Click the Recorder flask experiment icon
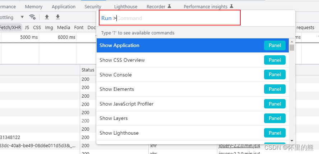The width and height of the screenshot is (319, 154). click(x=169, y=6)
